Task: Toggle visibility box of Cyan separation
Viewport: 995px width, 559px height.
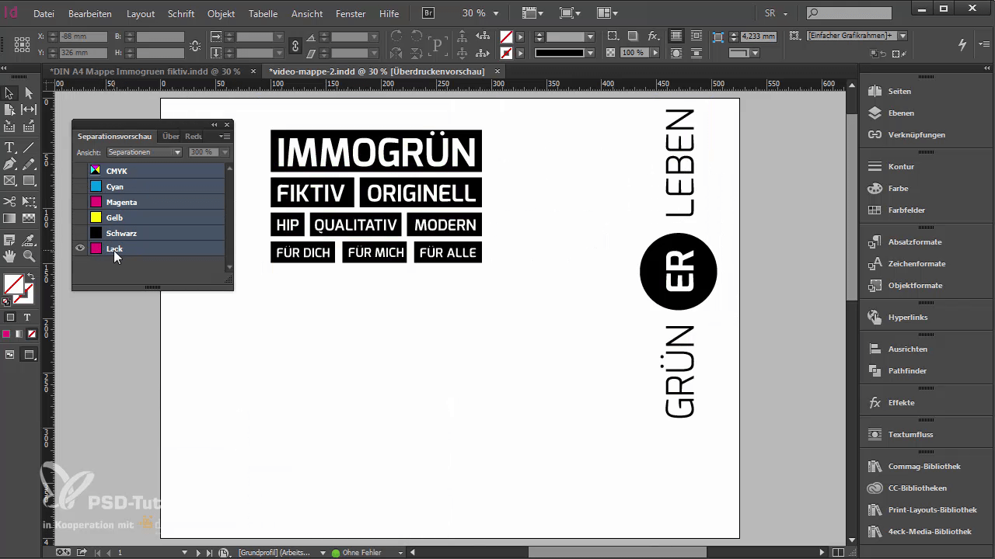Action: tap(79, 186)
